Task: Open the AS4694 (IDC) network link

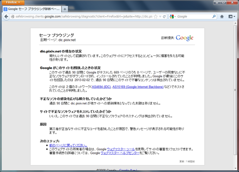Action: click(101, 87)
